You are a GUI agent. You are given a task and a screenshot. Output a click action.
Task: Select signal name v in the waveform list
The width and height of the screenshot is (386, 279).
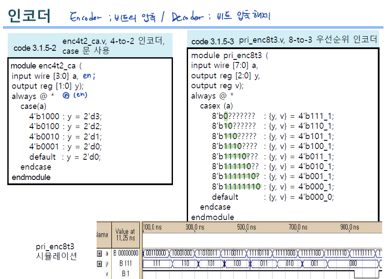pyautogui.click(x=107, y=274)
